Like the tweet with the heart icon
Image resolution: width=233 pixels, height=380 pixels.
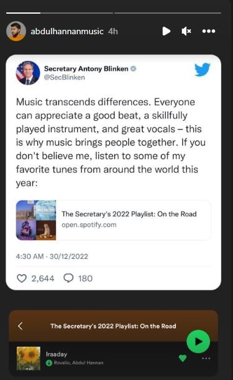click(22, 278)
